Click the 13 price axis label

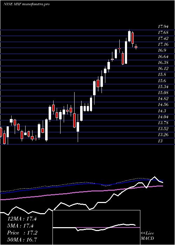[160, 141]
